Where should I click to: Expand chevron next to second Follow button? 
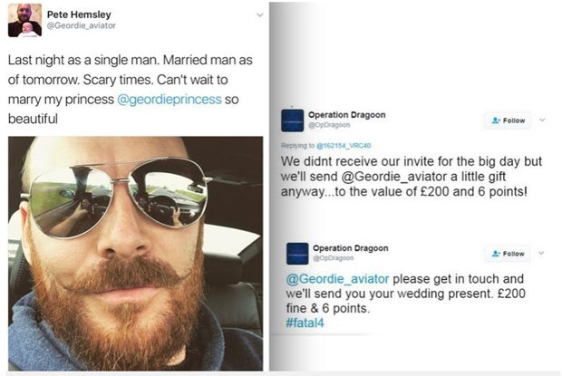(541, 253)
